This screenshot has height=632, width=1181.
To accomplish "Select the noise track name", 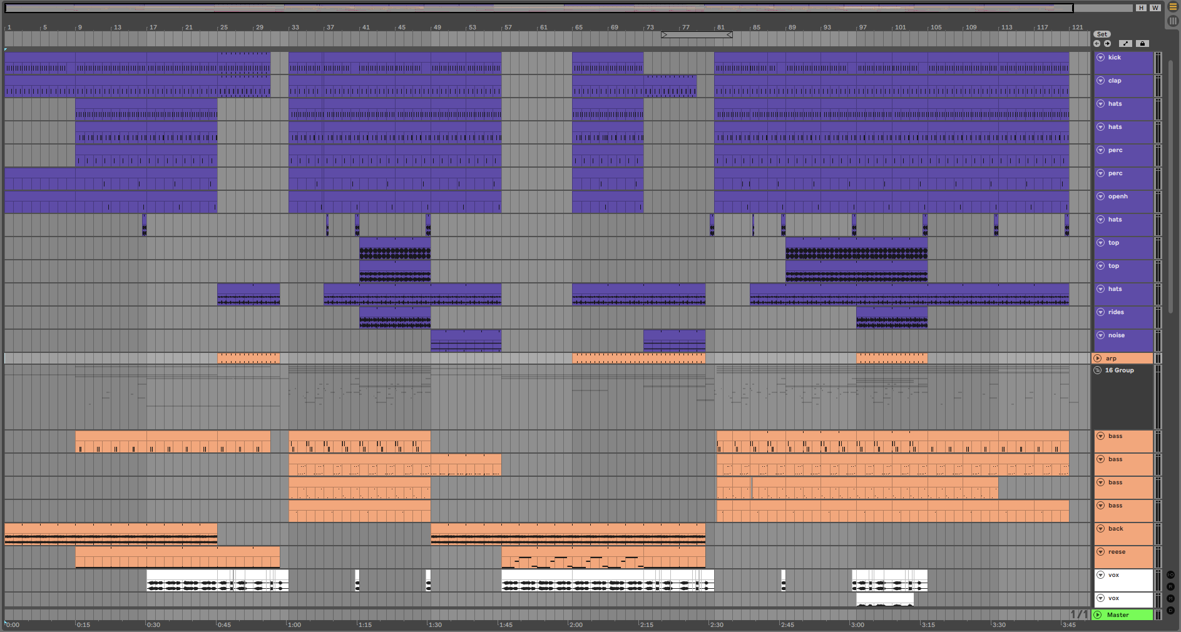I will coord(1117,335).
